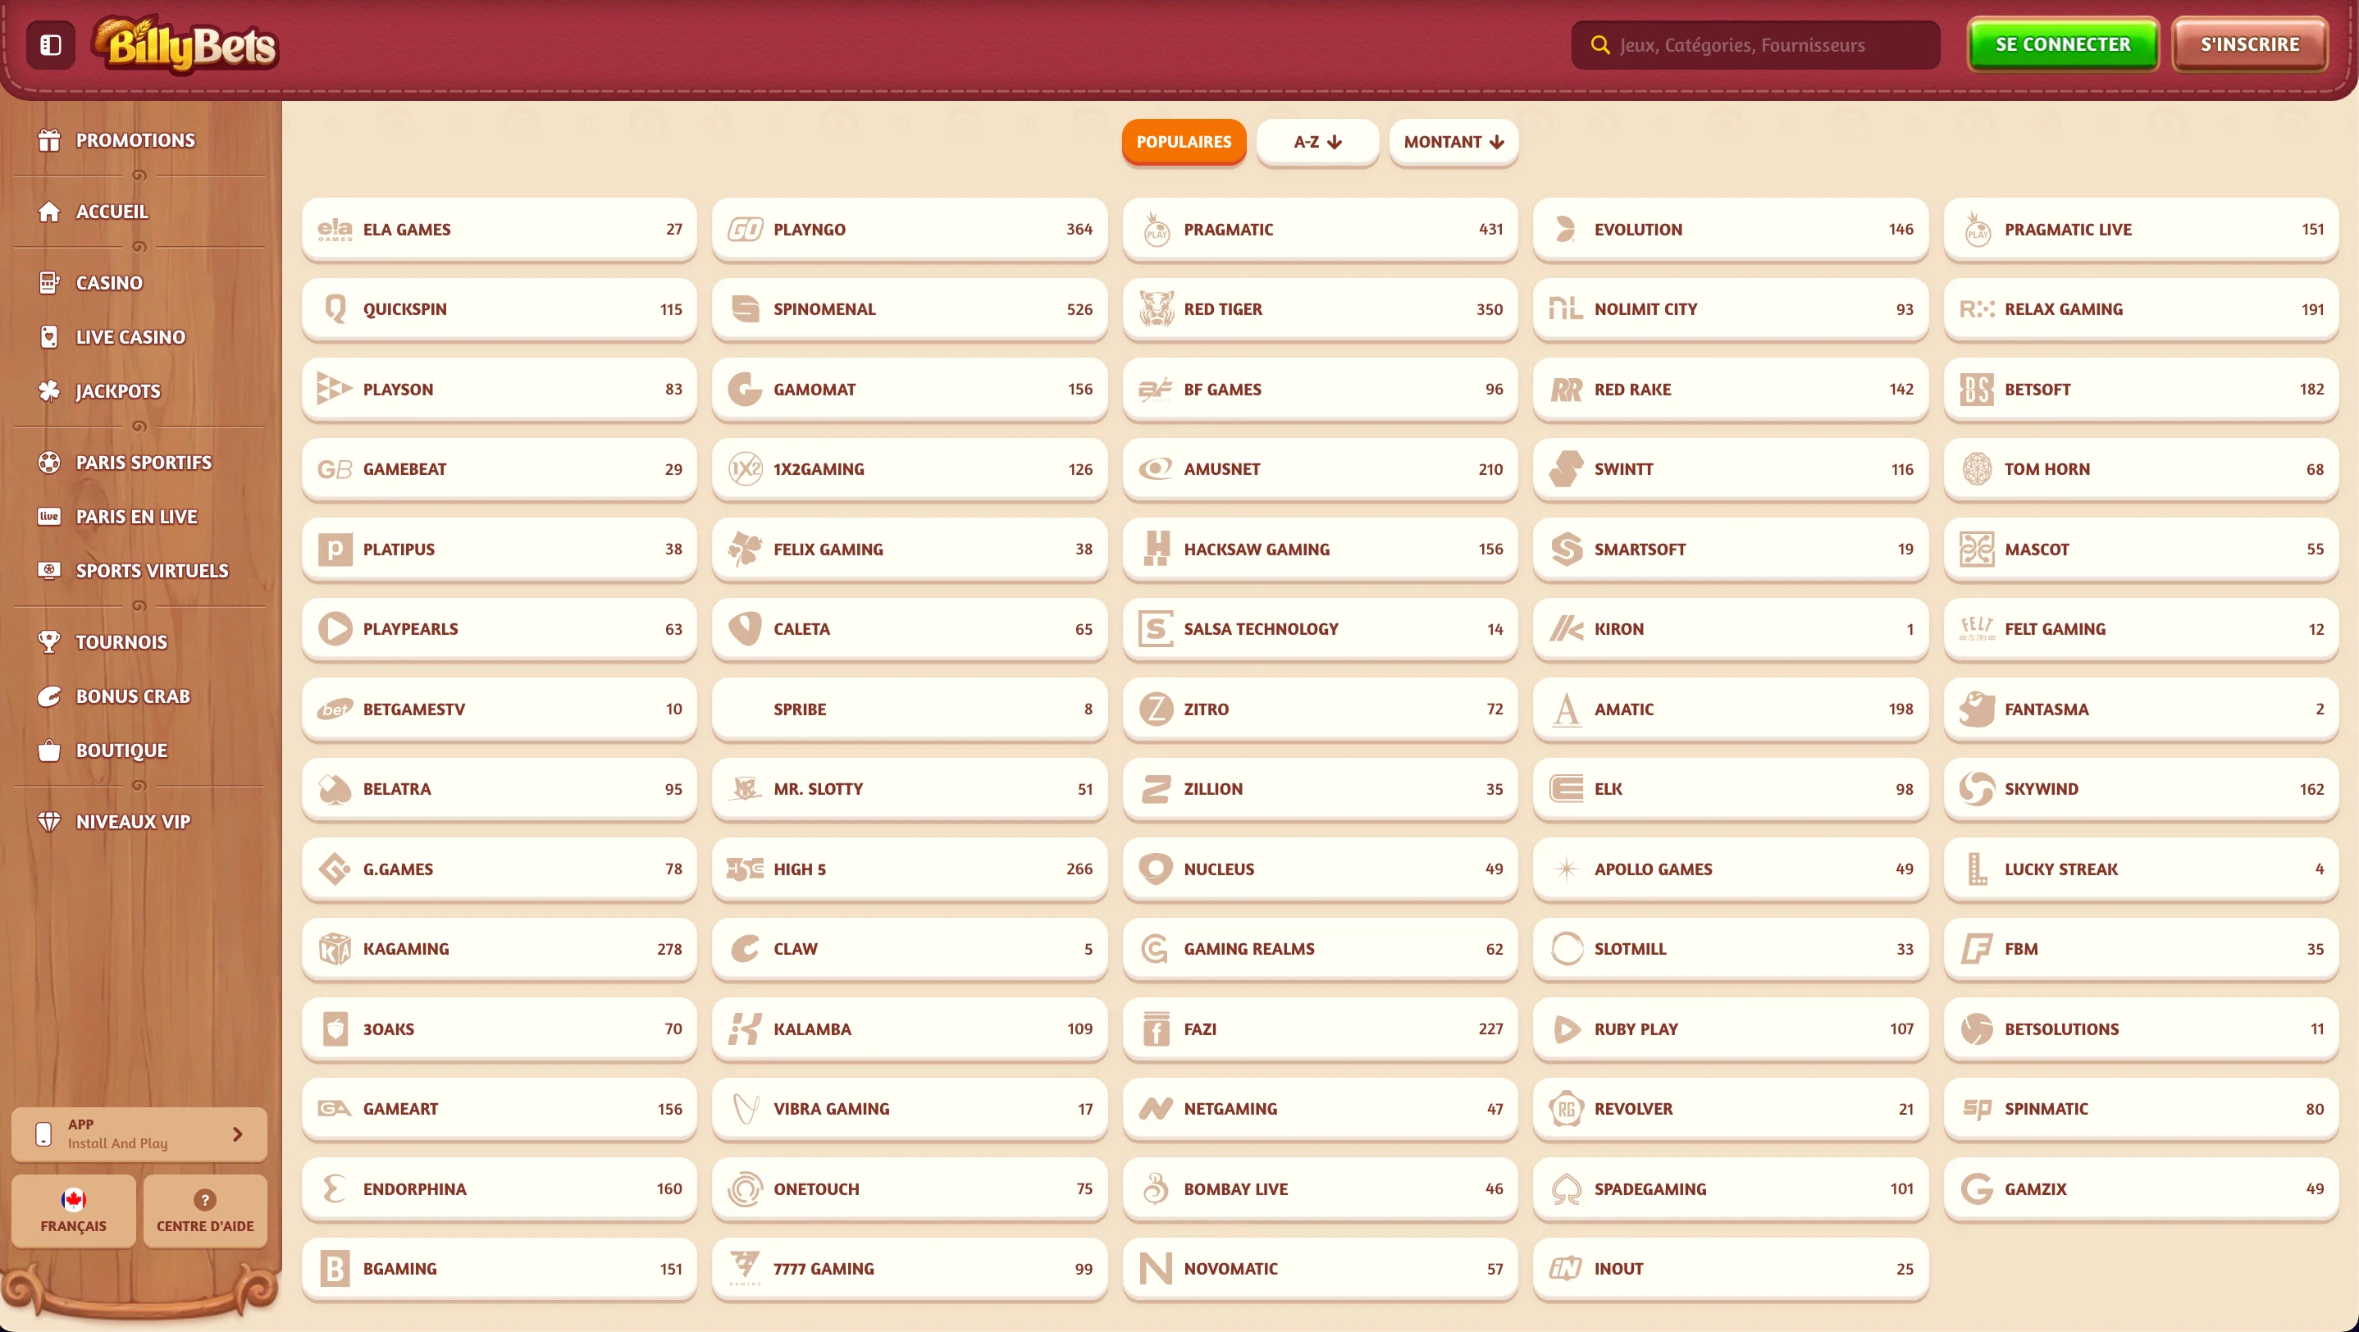Click the Accueil home icon
This screenshot has height=1332, width=2359.
click(48, 212)
